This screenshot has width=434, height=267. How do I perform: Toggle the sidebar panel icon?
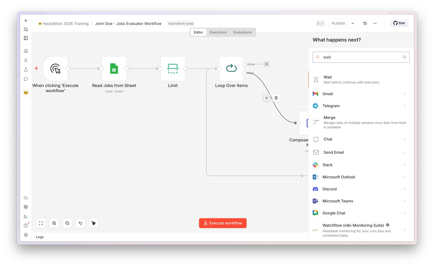pyautogui.click(x=26, y=38)
